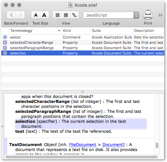Click 'Sets the selection' description cell
The width and height of the screenshot is (167, 162).
click(x=149, y=37)
